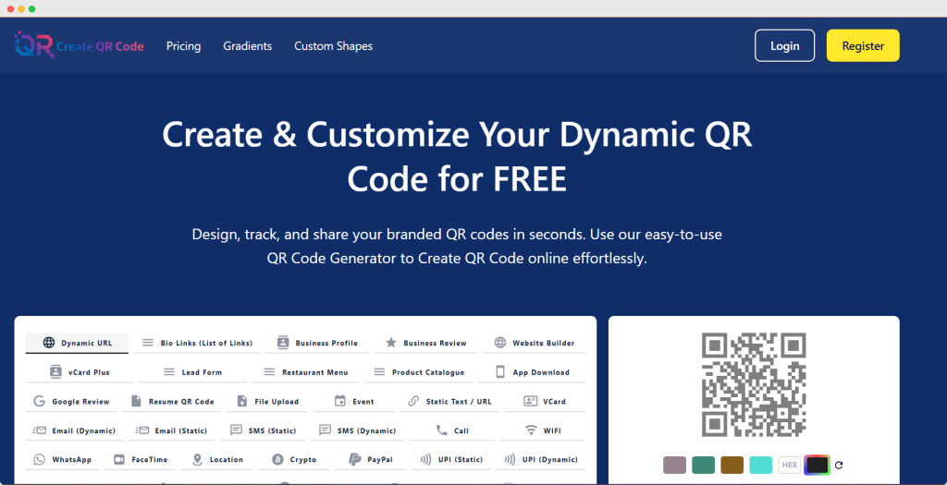The height and width of the screenshot is (485, 947).
Task: Click the VCard card icon
Action: [531, 401]
